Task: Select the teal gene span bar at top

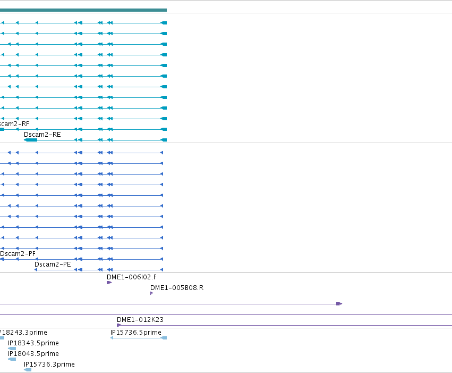Action: click(83, 10)
